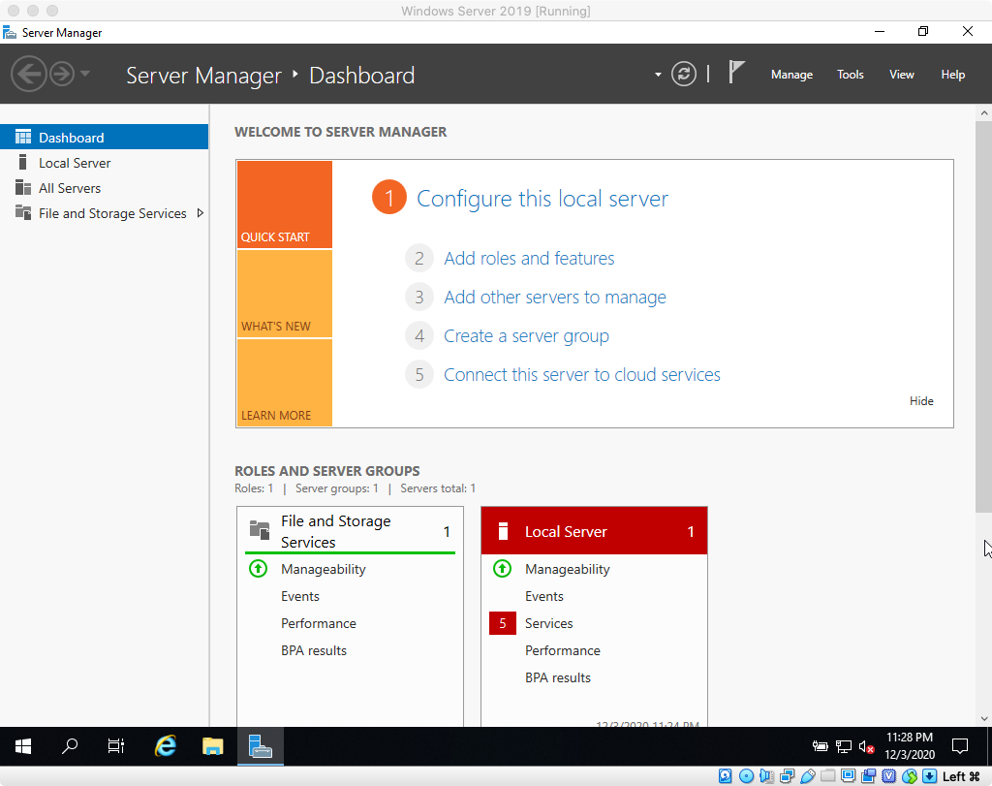
Task: Expand File and Storage Services arrow
Action: coord(200,213)
